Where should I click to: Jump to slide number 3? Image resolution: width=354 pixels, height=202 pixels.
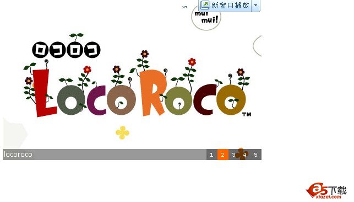point(233,155)
